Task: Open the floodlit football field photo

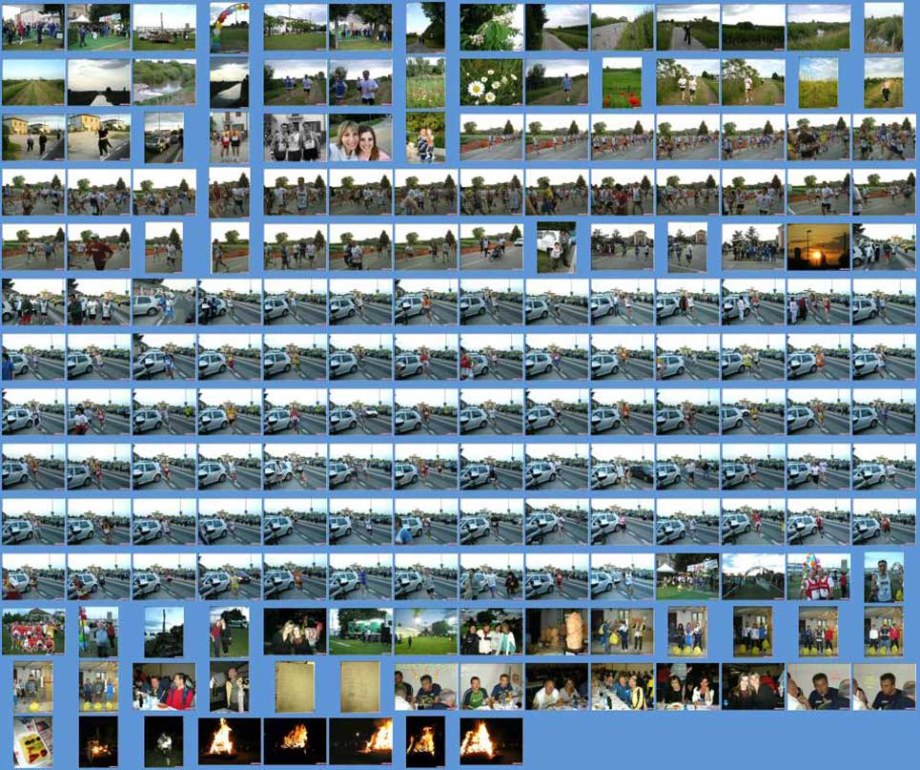Action: tap(425, 632)
